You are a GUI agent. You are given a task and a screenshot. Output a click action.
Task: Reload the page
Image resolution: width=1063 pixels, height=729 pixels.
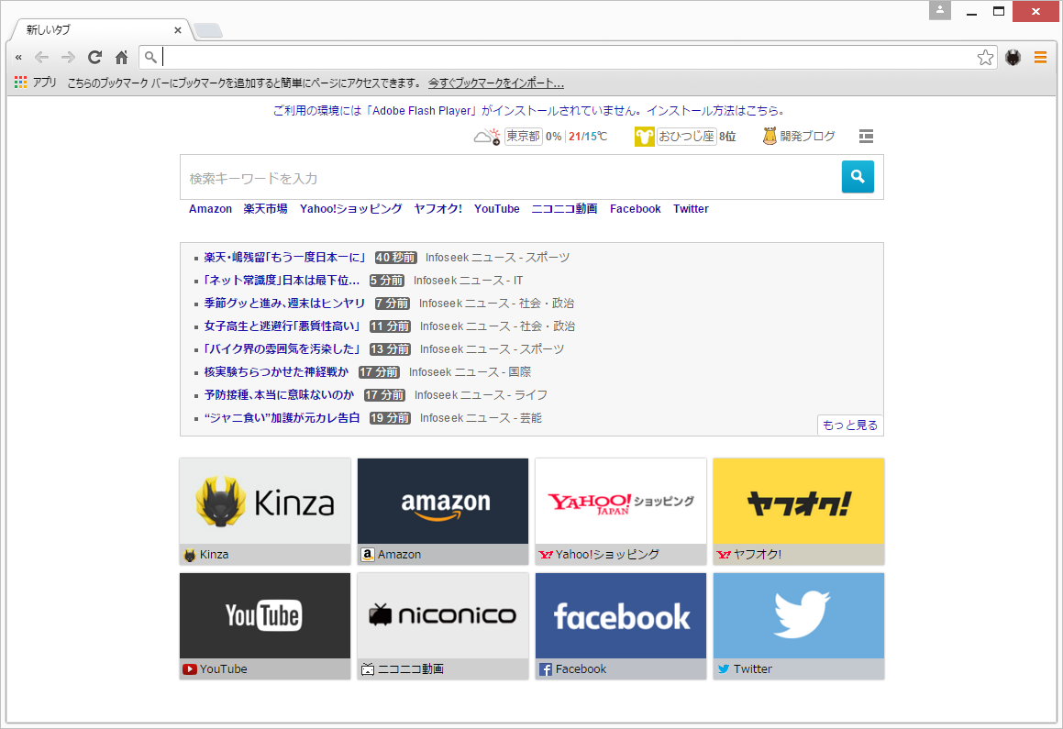pyautogui.click(x=94, y=57)
